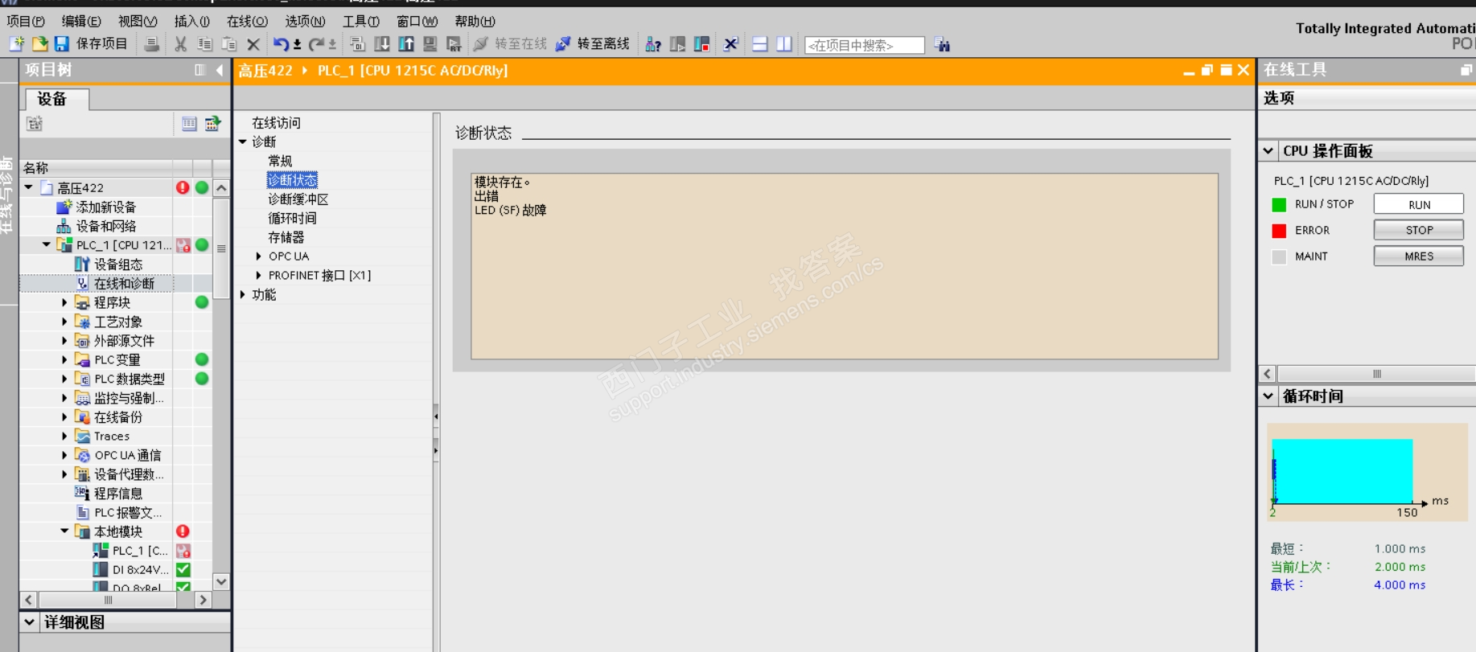Click the overview table icon in project tree
The height and width of the screenshot is (652, 1476).
(189, 123)
